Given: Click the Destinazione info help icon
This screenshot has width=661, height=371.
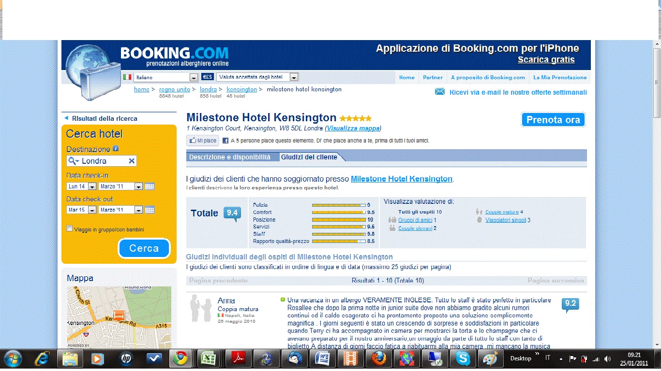Looking at the screenshot, I should pos(116,149).
